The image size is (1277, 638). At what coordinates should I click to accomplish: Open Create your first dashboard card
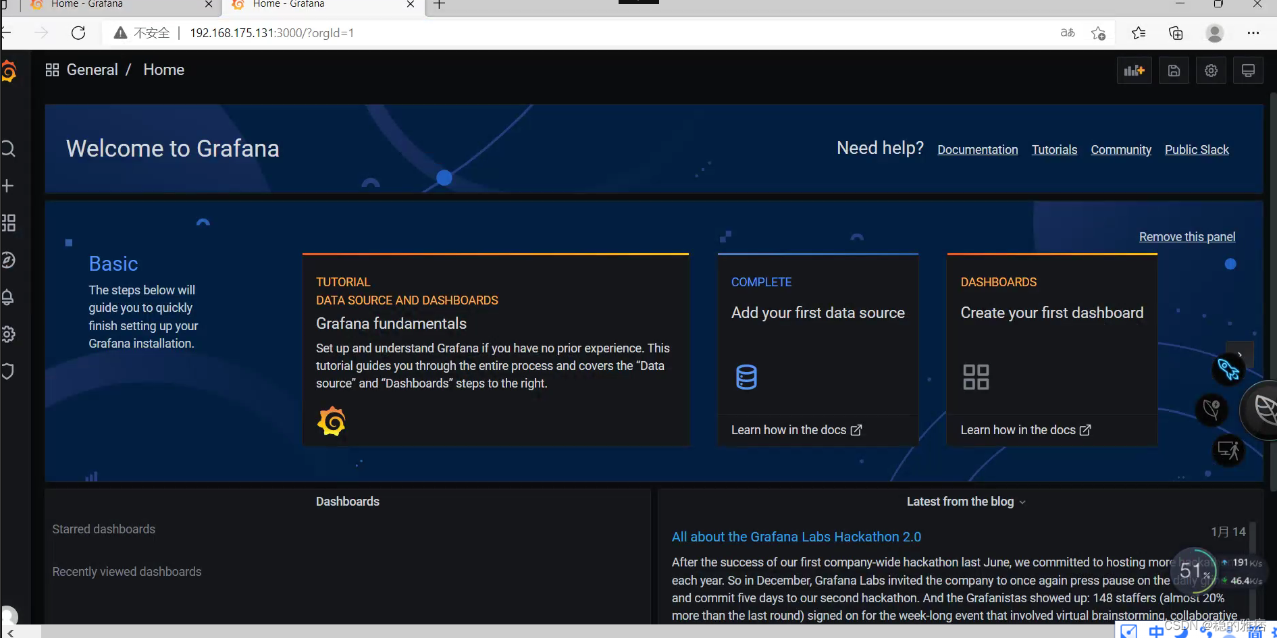pyautogui.click(x=1052, y=350)
